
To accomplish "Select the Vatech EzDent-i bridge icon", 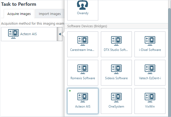I will (x=150, y=69).
